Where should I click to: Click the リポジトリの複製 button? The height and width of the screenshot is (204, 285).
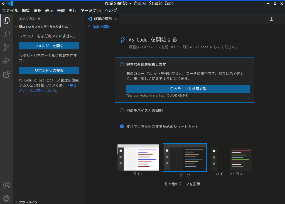(49, 70)
